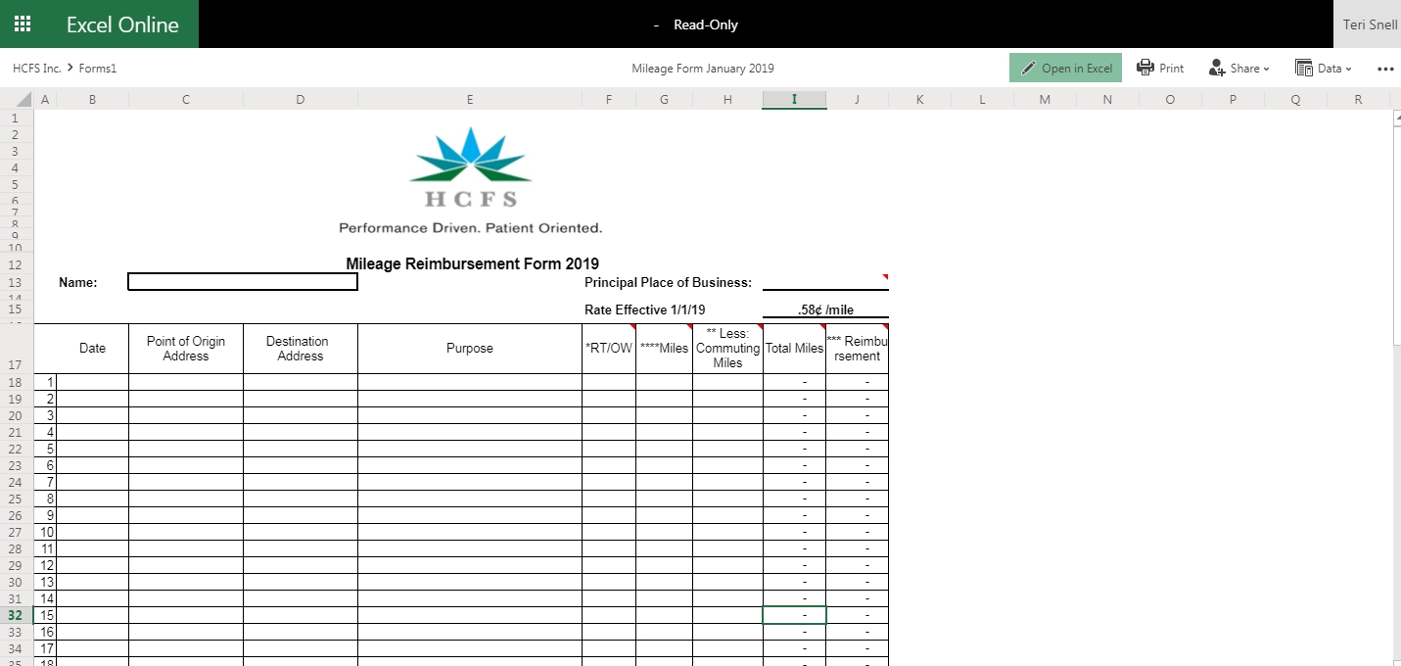1401x666 pixels.
Task: Open the HCFS Inc. breadcrumb link
Action: click(37, 69)
